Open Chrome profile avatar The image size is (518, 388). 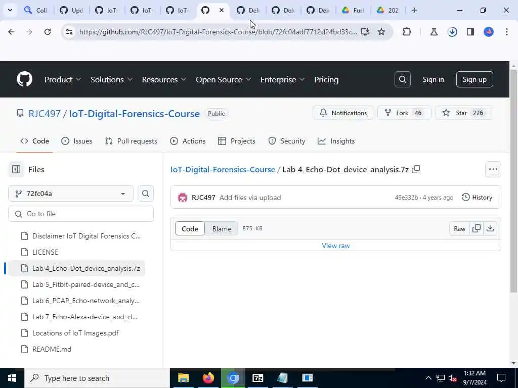[x=489, y=32]
